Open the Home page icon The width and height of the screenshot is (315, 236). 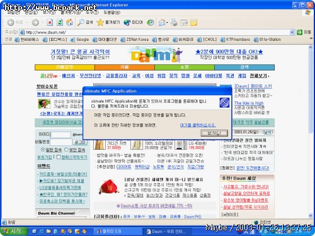[x=70, y=22]
